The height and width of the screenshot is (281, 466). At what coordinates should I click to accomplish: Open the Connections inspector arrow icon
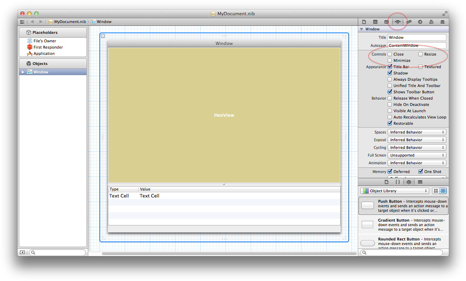[x=420, y=22]
